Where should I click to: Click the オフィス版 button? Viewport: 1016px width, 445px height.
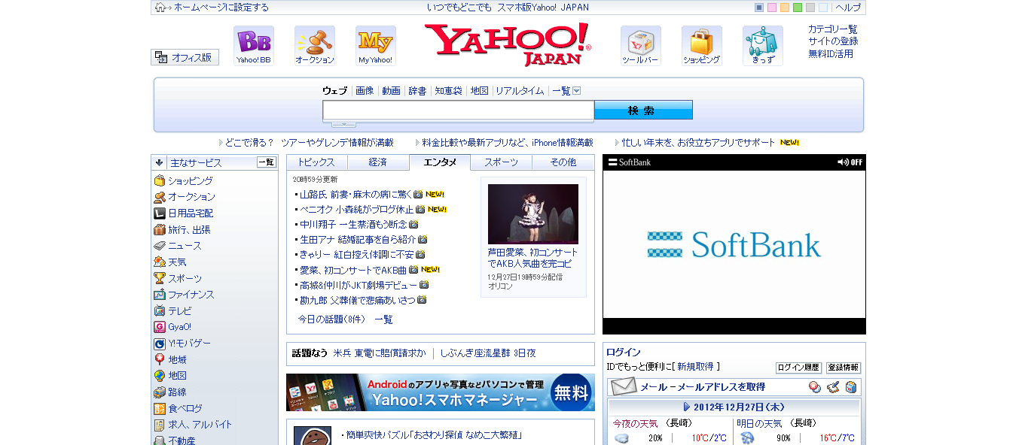point(185,57)
